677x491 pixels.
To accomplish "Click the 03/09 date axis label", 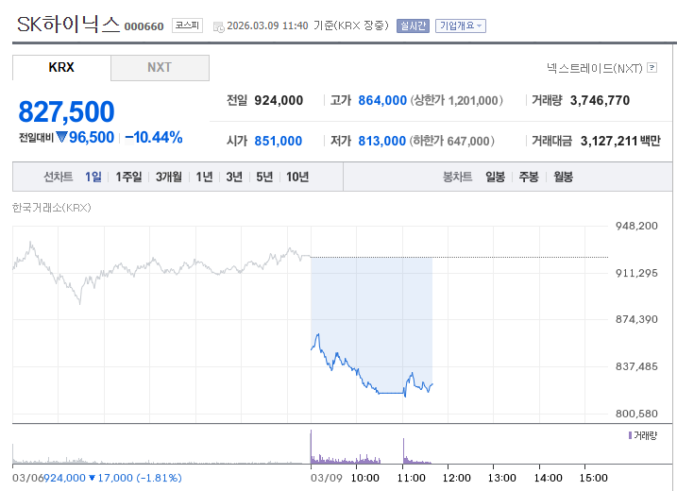I will 327,478.
